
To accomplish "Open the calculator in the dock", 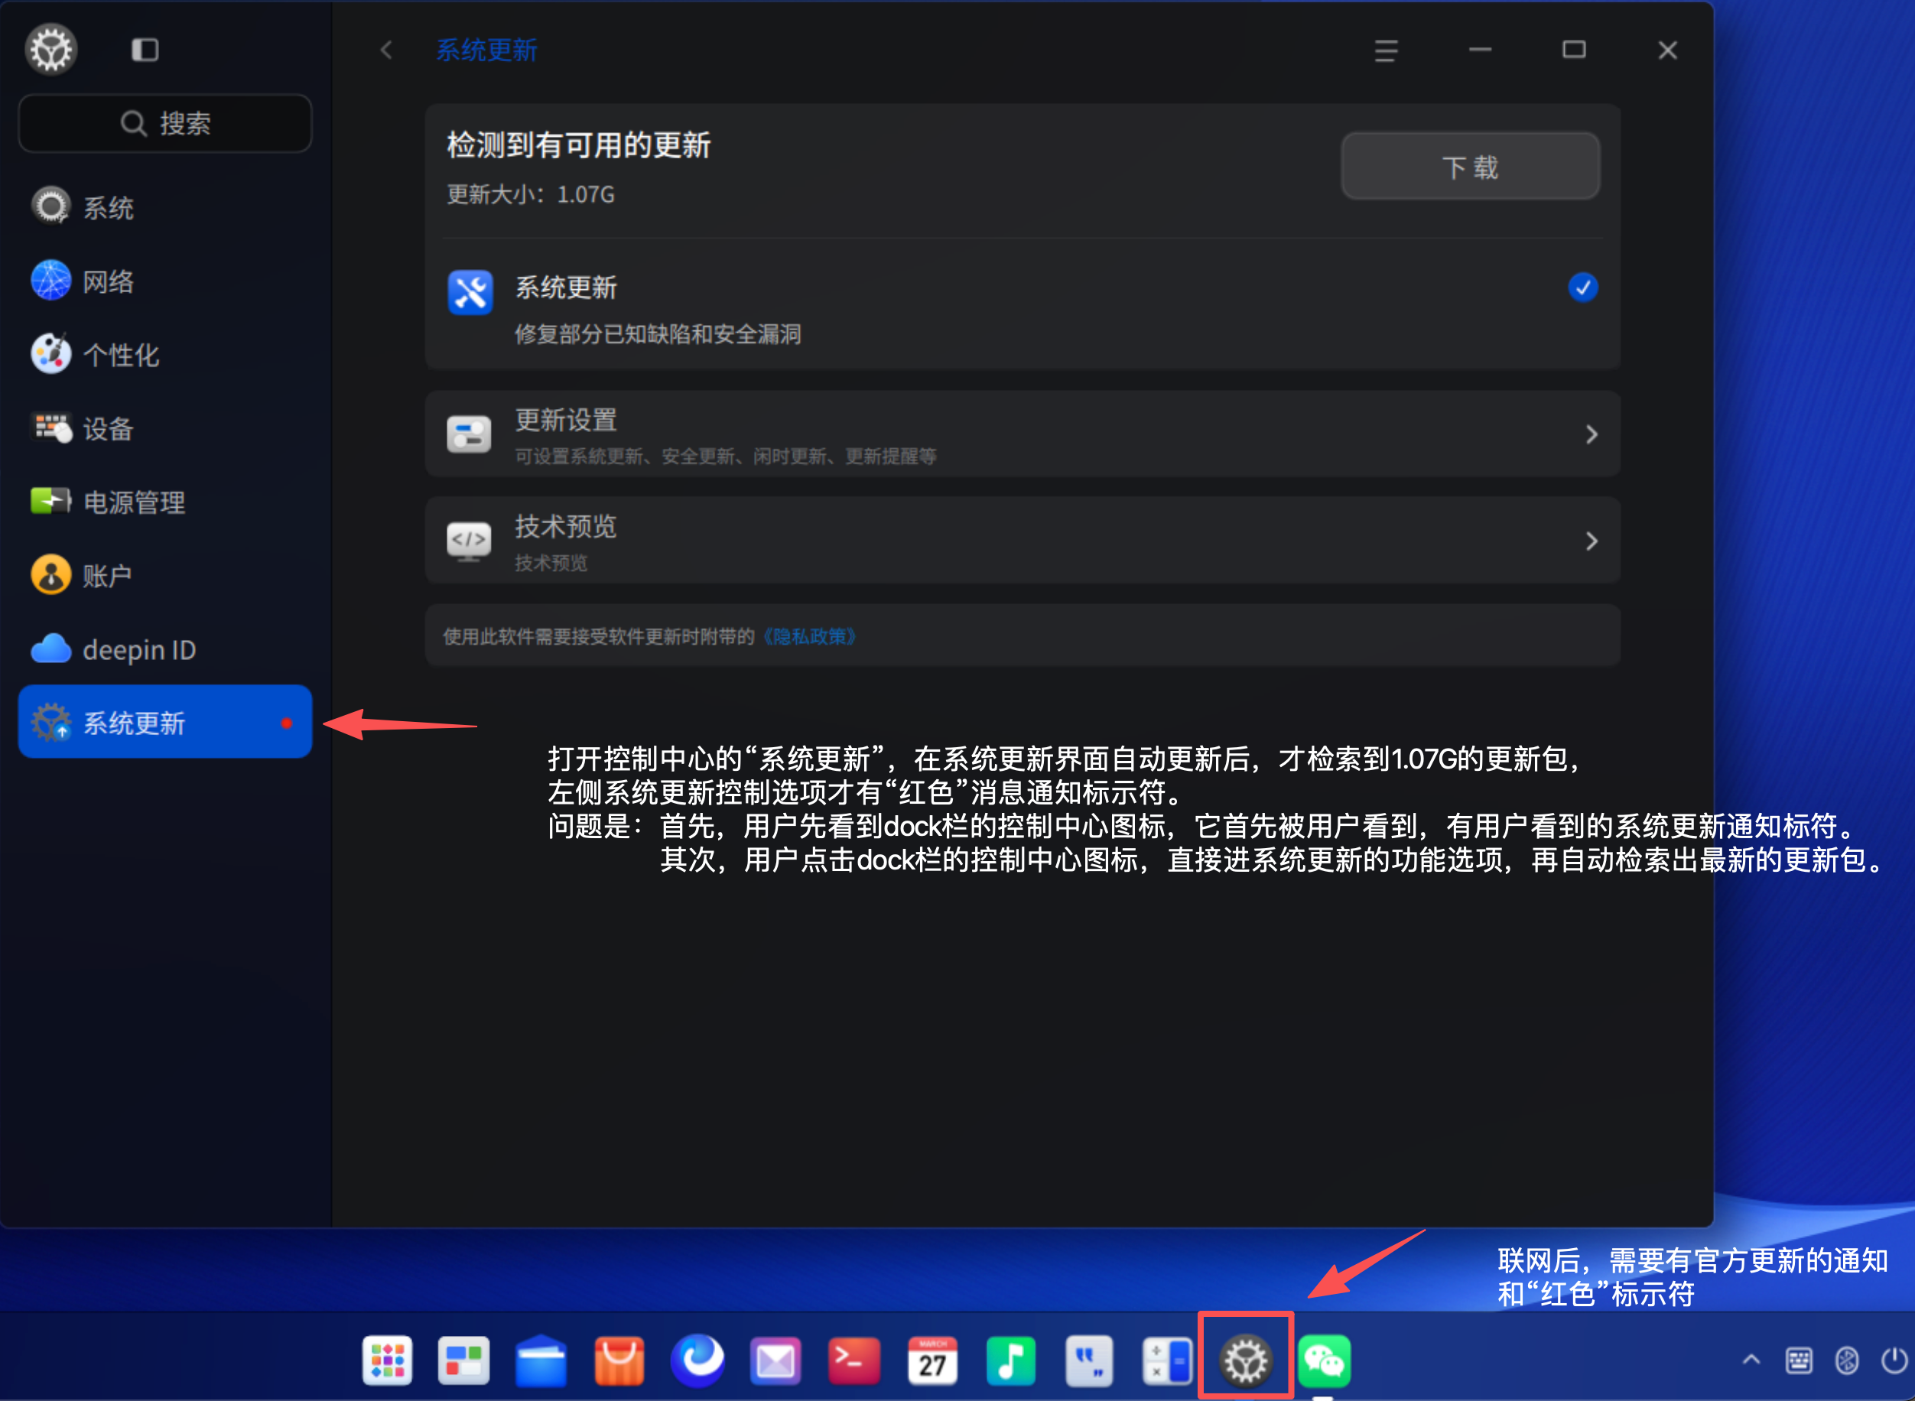I will pyautogui.click(x=1167, y=1360).
